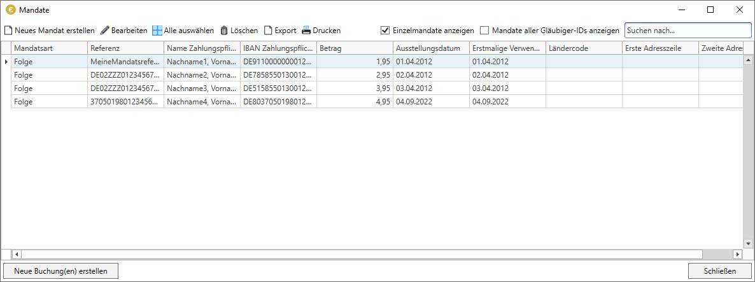
Task: Select the Nachname2 row name cell
Action: point(202,75)
